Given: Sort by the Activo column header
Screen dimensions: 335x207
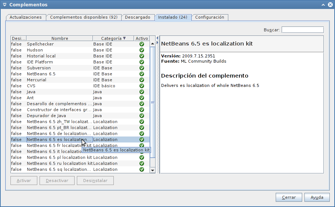Looking at the screenshot, I should point(142,38).
